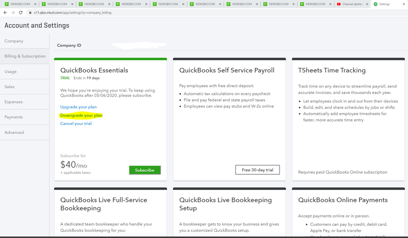Click the QuickBooks Self Service Payroll title

227,70
